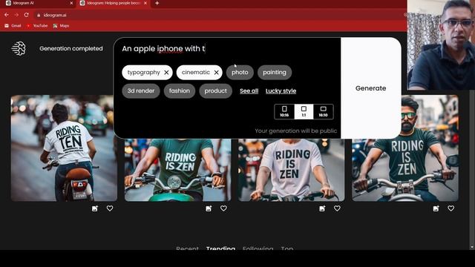This screenshot has height=267, width=475.
Task: Reload the ideogram.ai page
Action: click(x=27, y=15)
